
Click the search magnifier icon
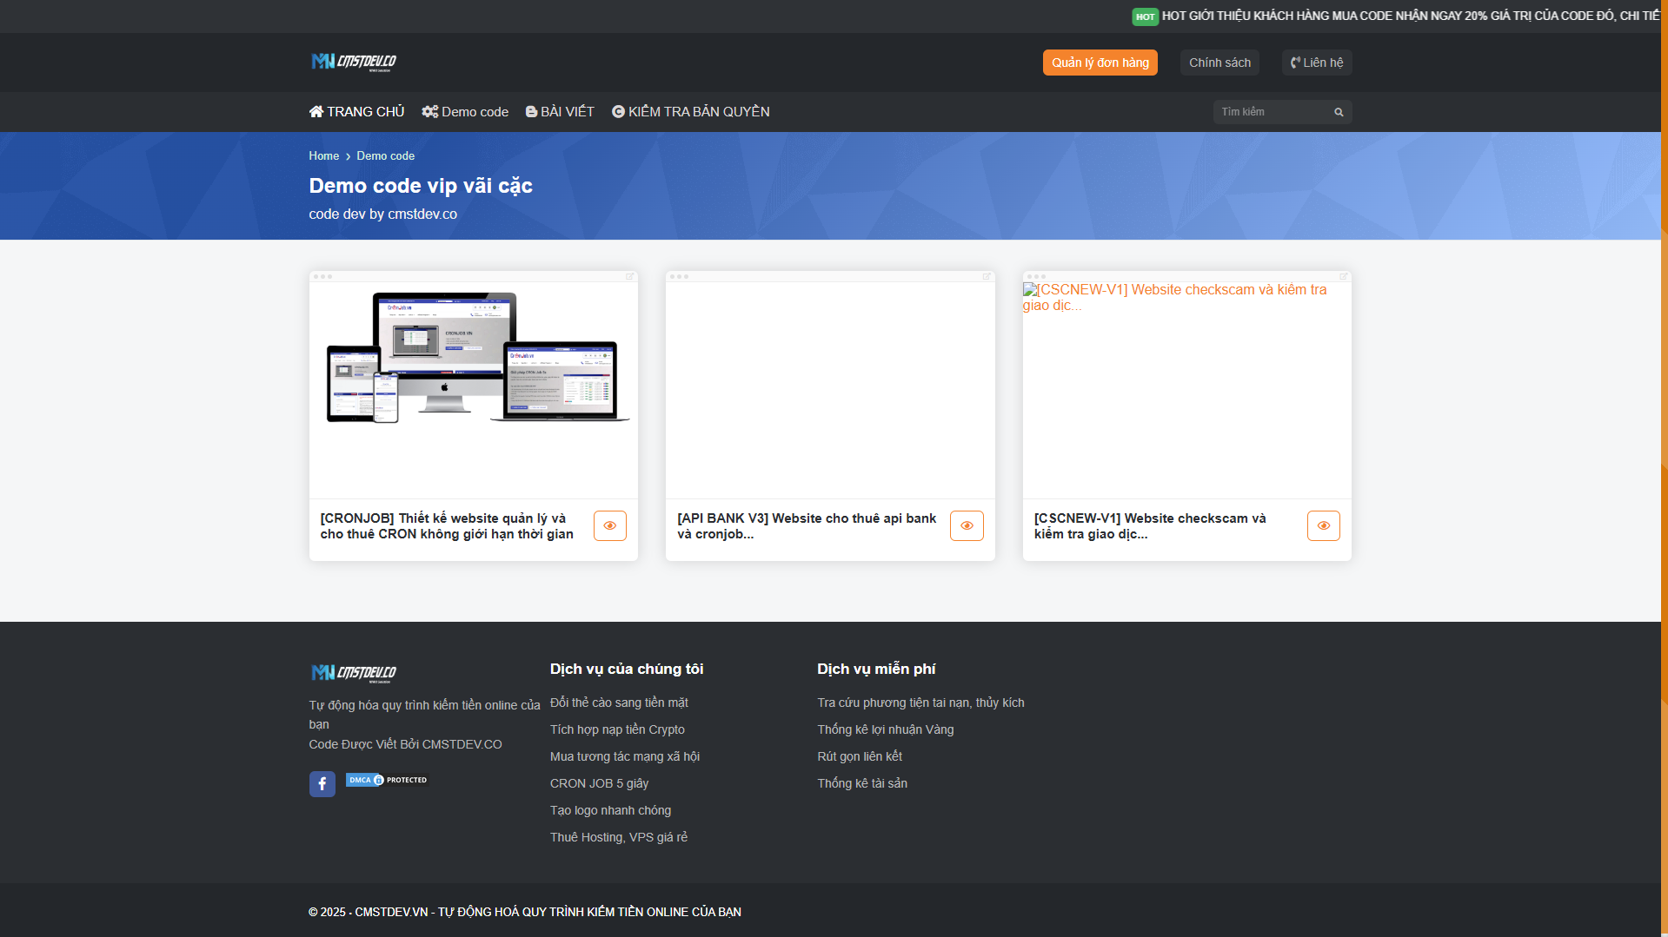point(1339,112)
